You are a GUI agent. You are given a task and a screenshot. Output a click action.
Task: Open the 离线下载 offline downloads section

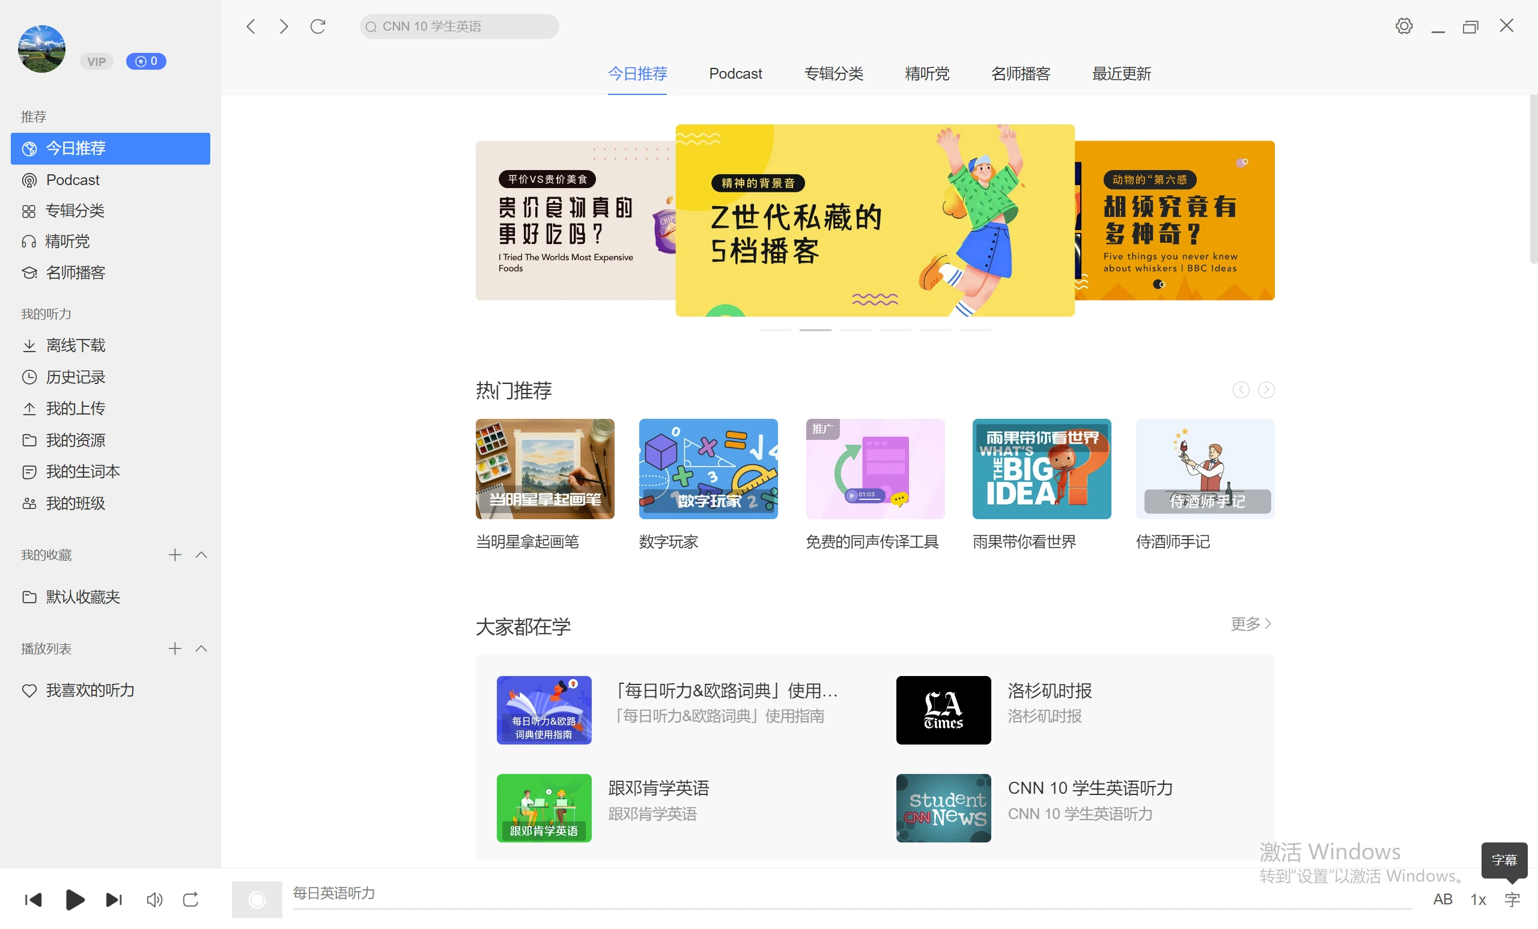pyautogui.click(x=75, y=346)
